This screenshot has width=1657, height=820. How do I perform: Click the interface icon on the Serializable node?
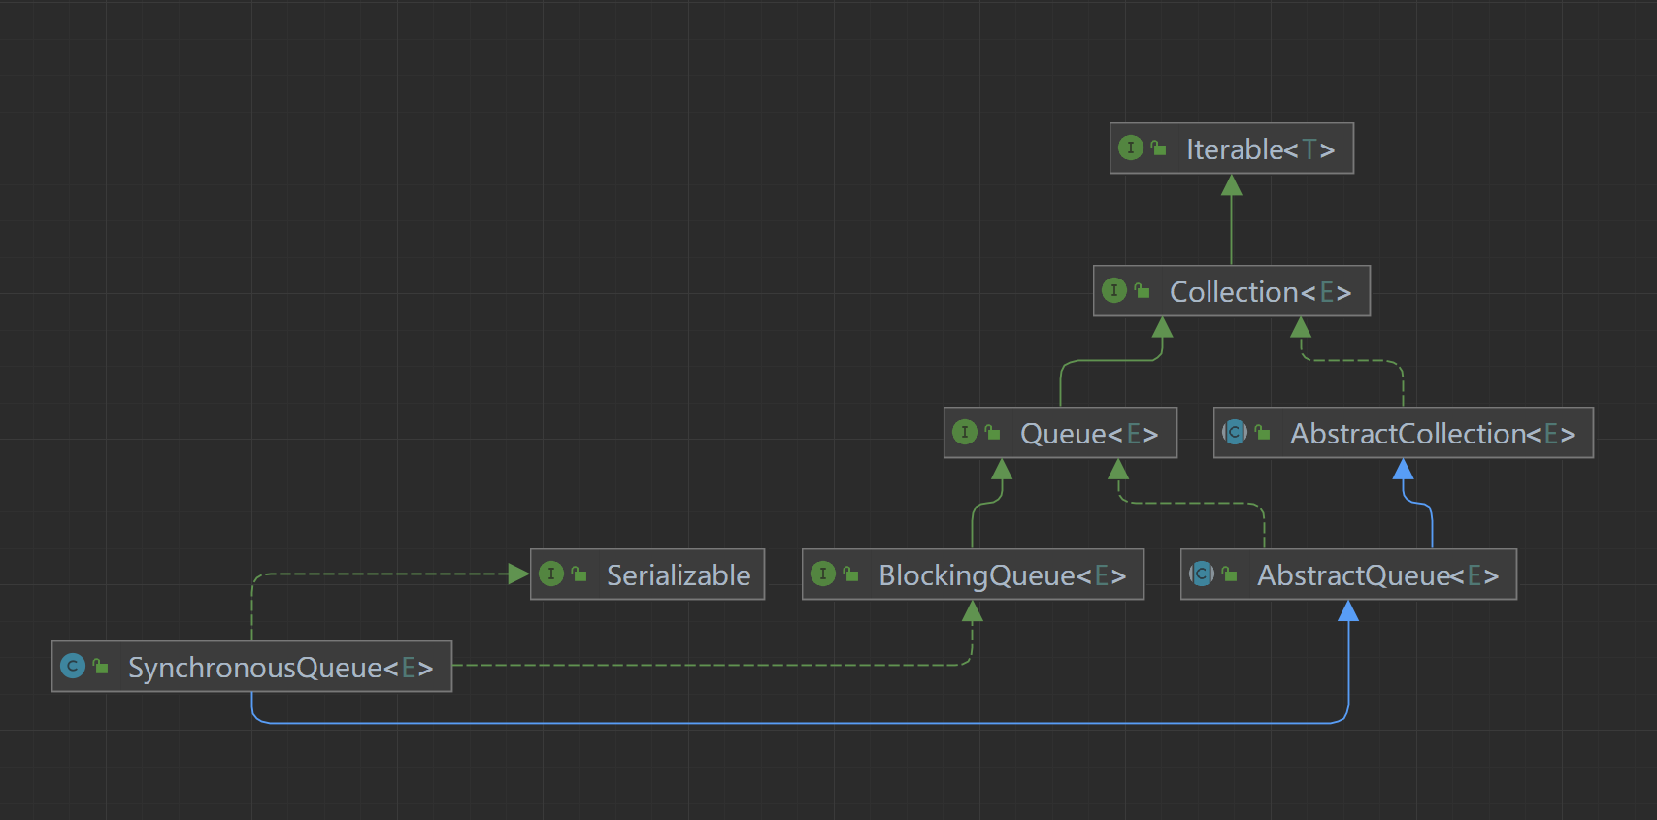(x=550, y=574)
